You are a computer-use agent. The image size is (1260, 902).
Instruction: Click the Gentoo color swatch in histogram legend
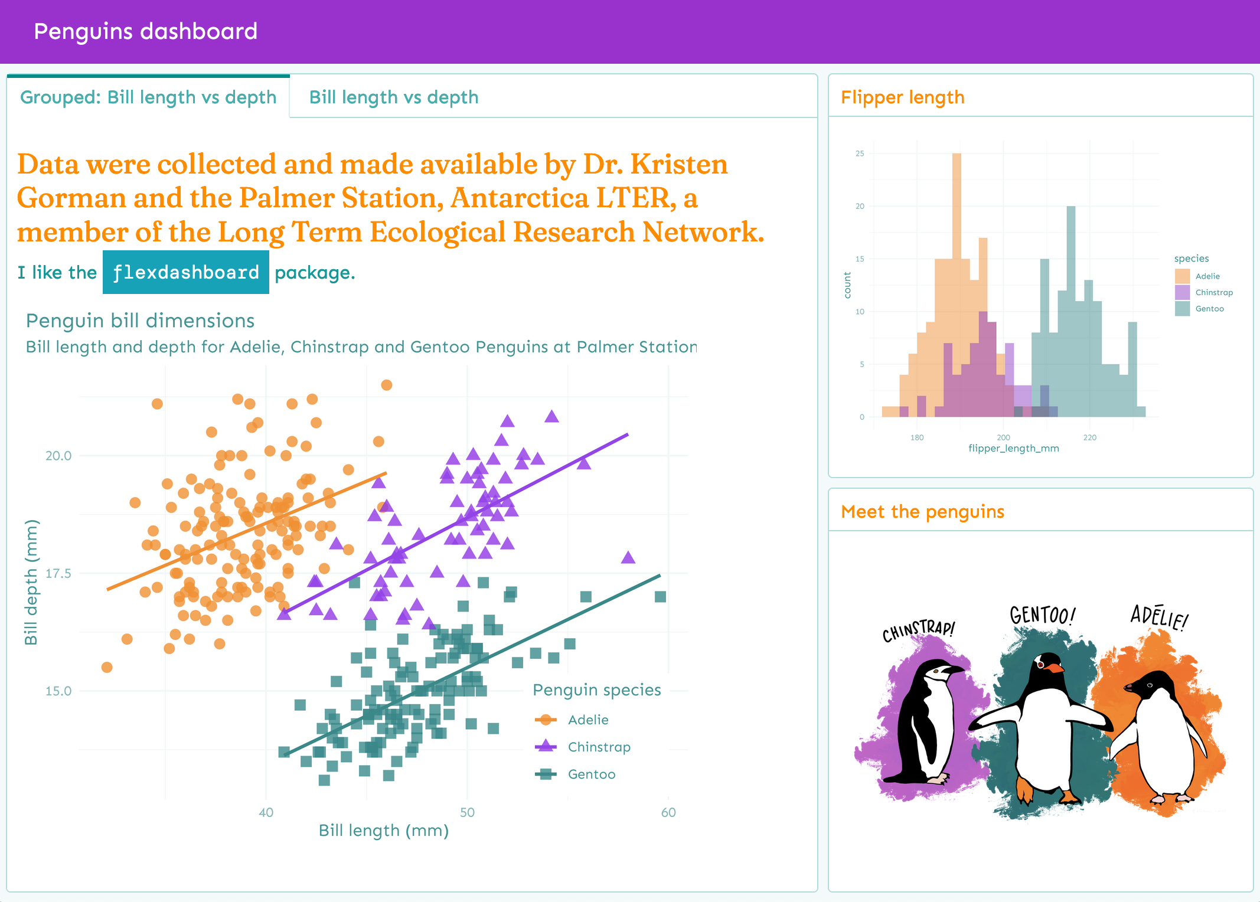tap(1182, 309)
